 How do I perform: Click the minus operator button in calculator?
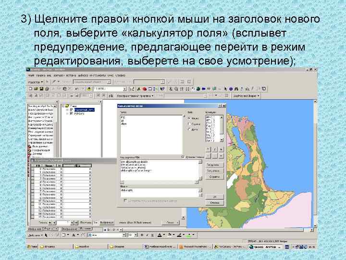[221, 156]
